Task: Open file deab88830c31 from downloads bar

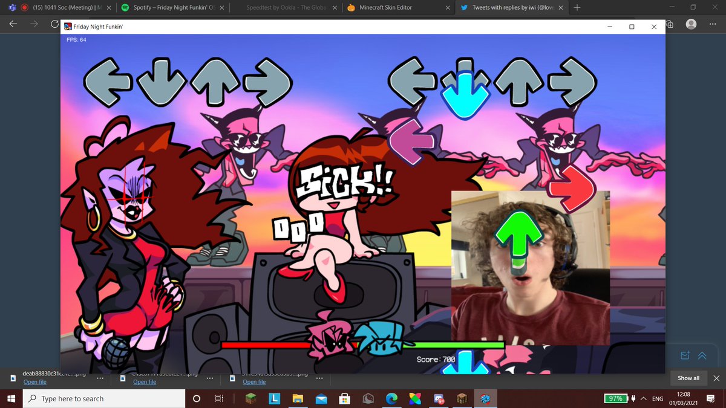Action: point(34,382)
